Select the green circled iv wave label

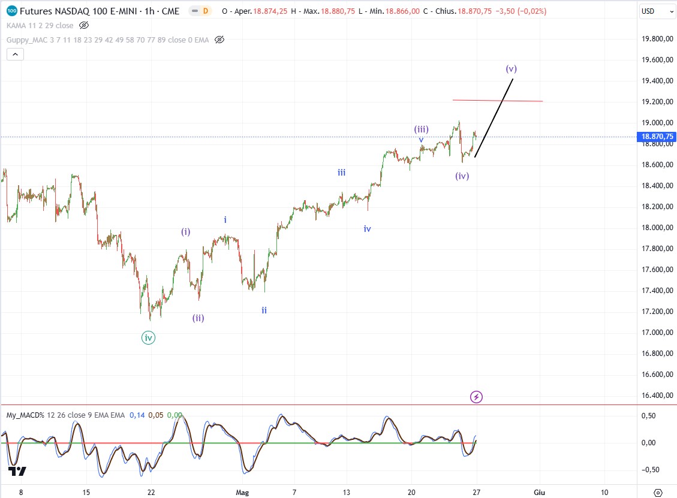point(148,338)
